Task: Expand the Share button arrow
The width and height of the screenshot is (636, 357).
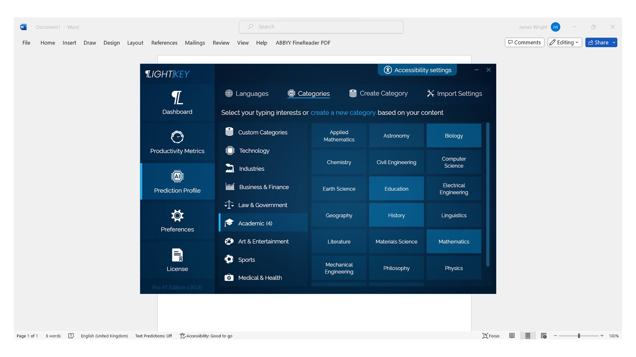Action: [614, 43]
